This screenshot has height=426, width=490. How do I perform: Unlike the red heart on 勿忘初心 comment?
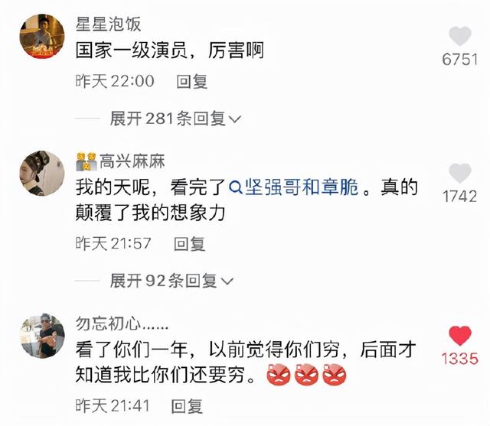pos(459,336)
